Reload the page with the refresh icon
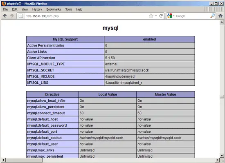This screenshot has height=163, width=225. pyautogui.click(x=161, y=16)
